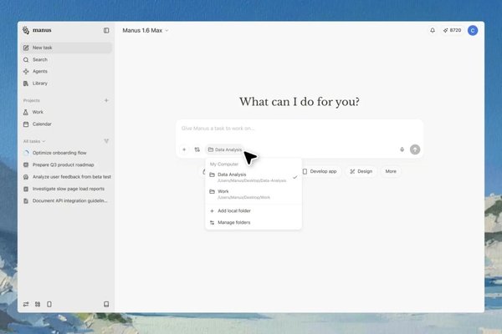Click the Develop app suggestion chip
Viewport: 502px width, 334px height.
tap(320, 172)
